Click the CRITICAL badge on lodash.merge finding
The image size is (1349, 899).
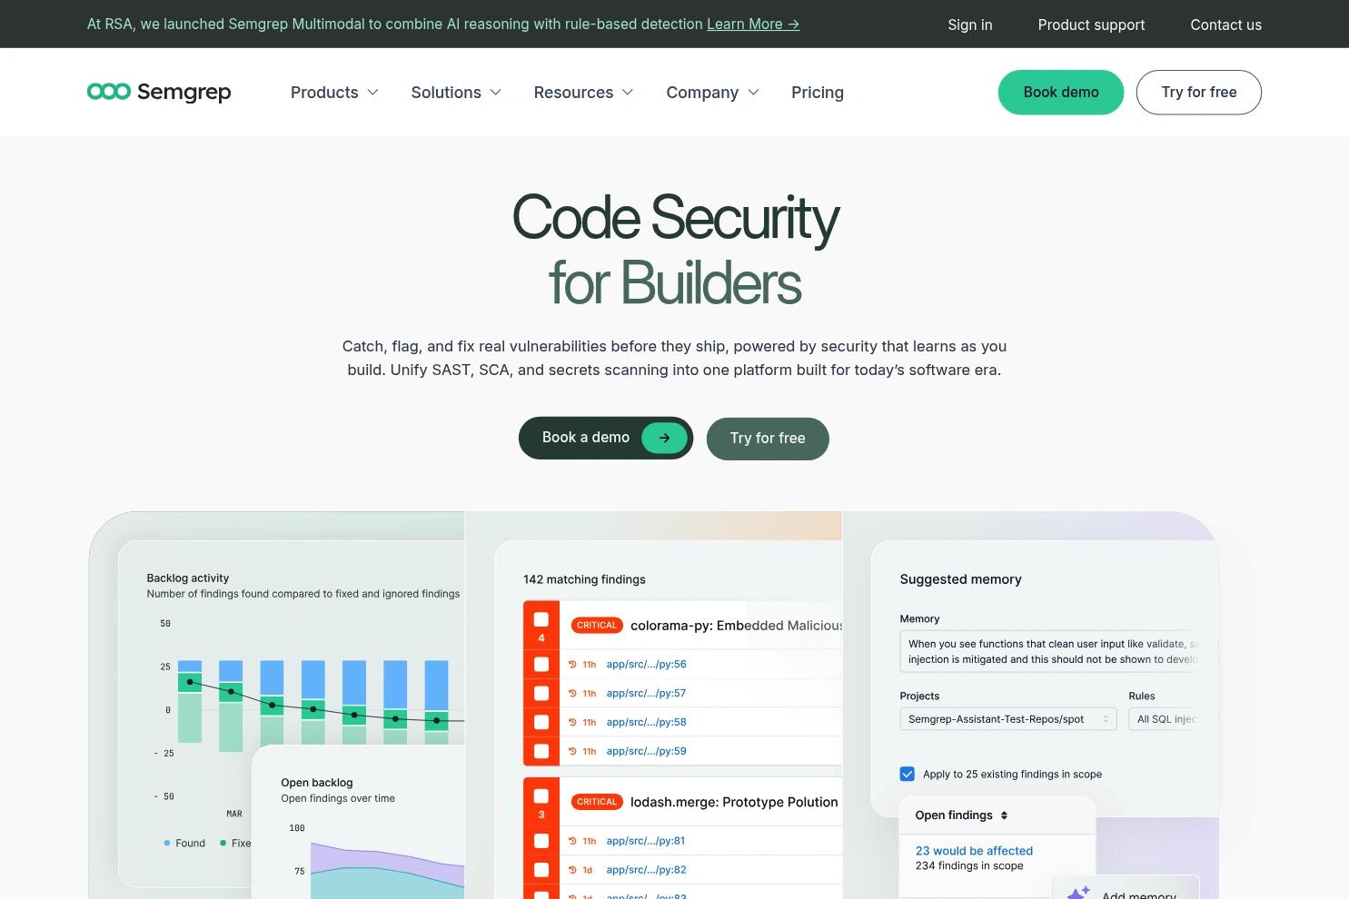597,802
